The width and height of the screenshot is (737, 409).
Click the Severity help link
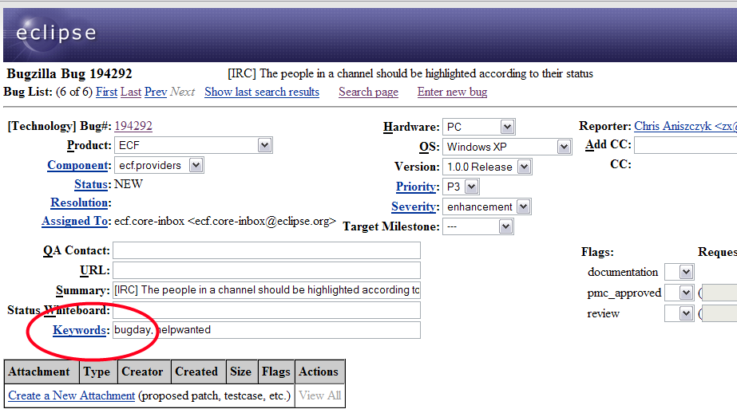coord(414,206)
